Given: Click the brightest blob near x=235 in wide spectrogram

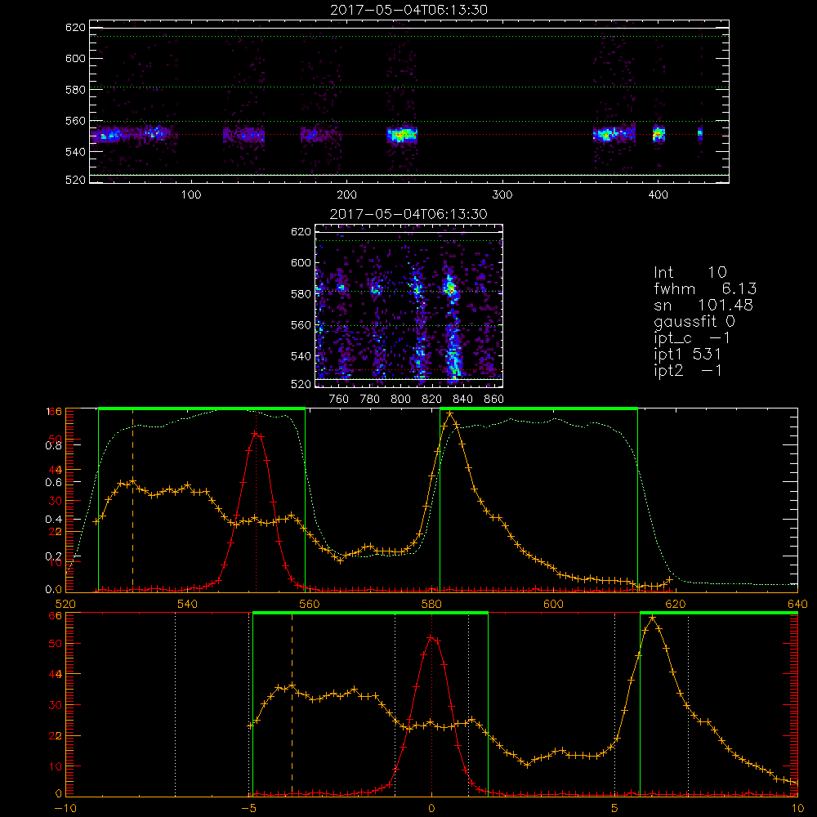Looking at the screenshot, I should 402,135.
